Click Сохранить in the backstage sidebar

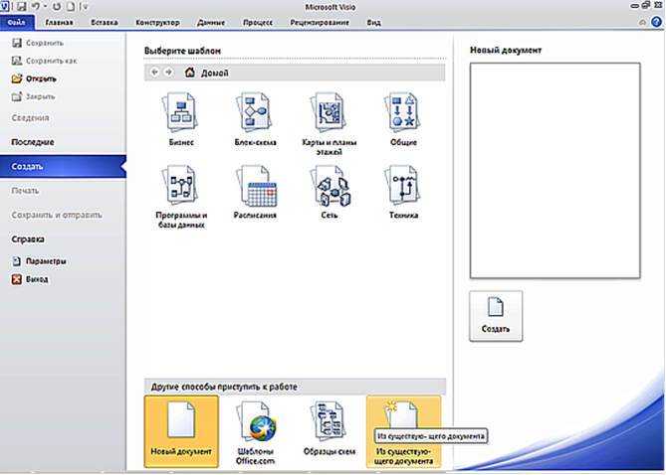[x=38, y=43]
